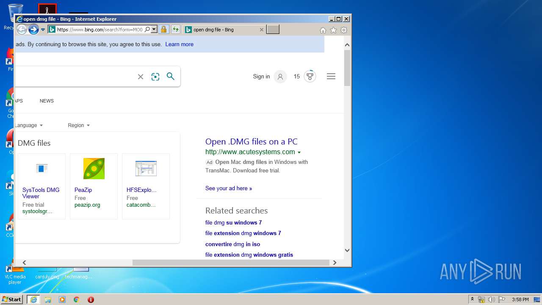Open Favorites star icon
Image resolution: width=542 pixels, height=305 pixels.
333,30
